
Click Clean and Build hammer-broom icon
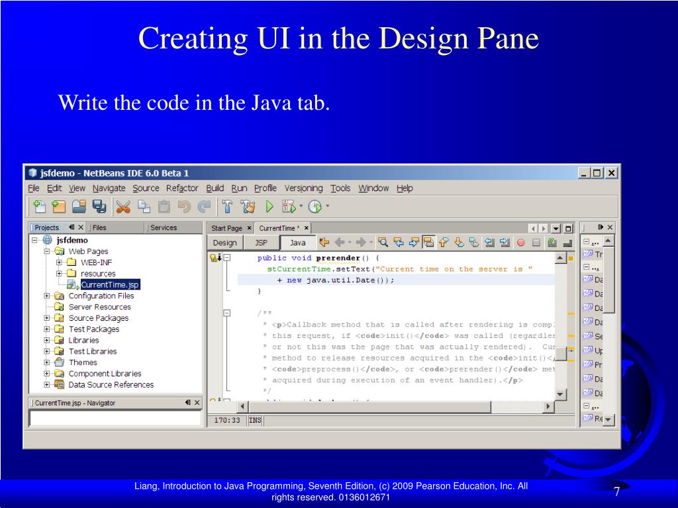248,206
